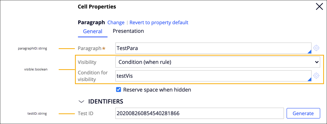Open the Visibility dropdown
Viewport: 327px width, 124px height.
[217, 62]
